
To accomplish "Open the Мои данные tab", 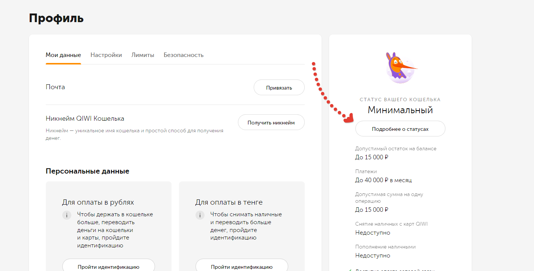I will [x=63, y=55].
